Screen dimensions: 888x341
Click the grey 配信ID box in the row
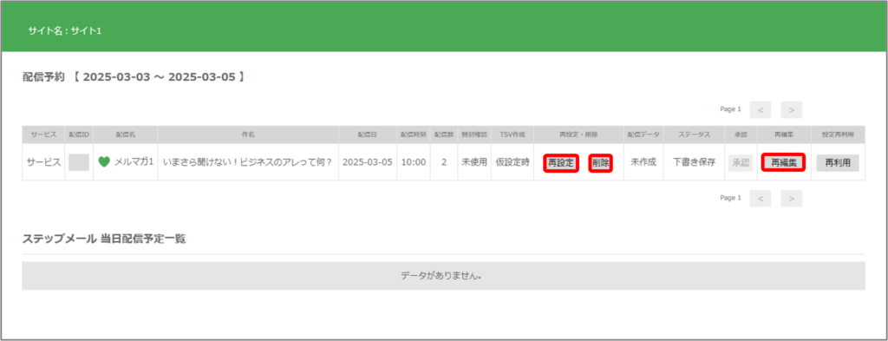(x=79, y=162)
